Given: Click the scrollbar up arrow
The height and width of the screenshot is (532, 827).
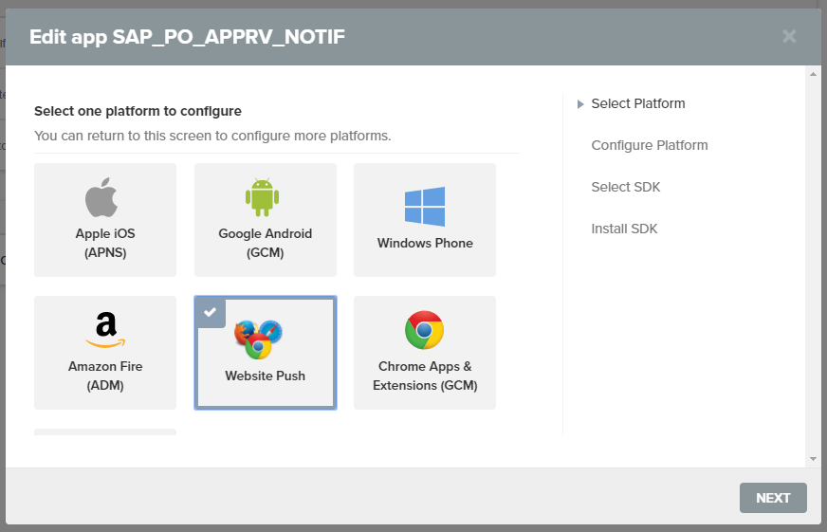Looking at the screenshot, I should (x=813, y=74).
